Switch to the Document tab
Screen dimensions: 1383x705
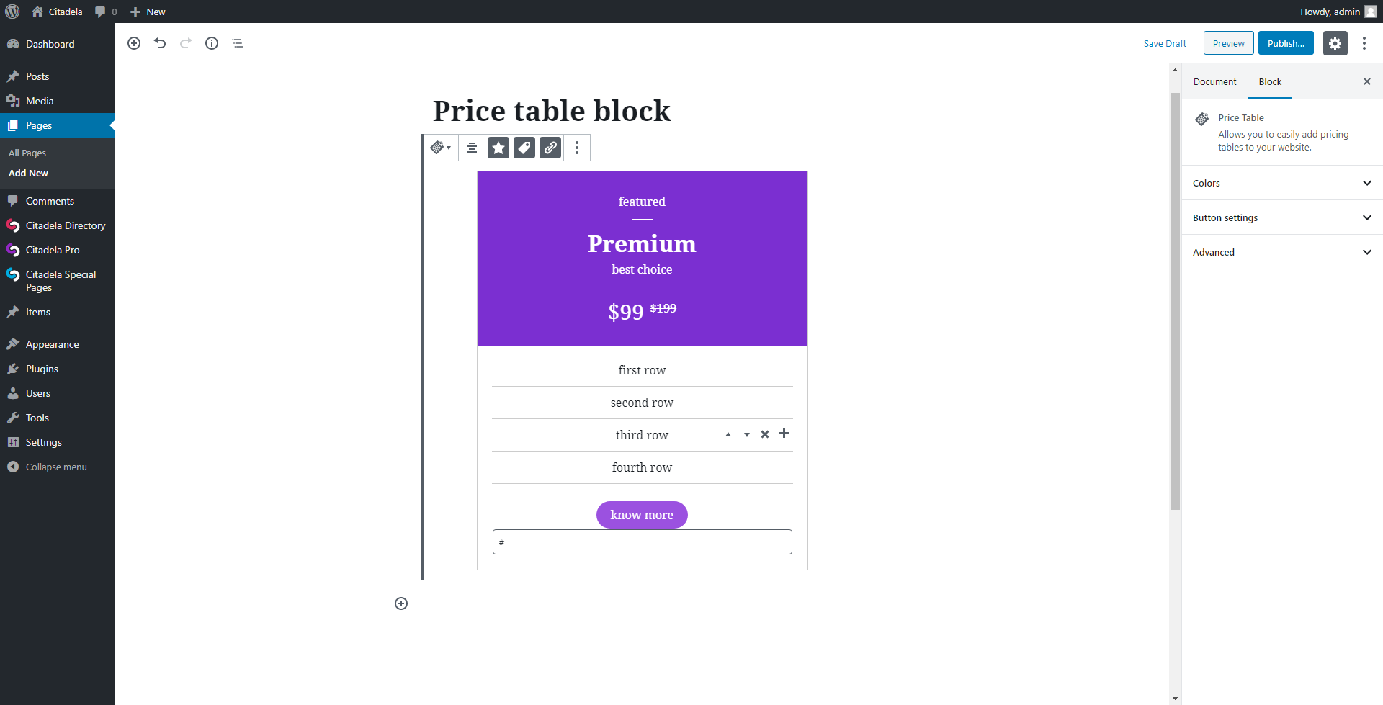tap(1214, 81)
